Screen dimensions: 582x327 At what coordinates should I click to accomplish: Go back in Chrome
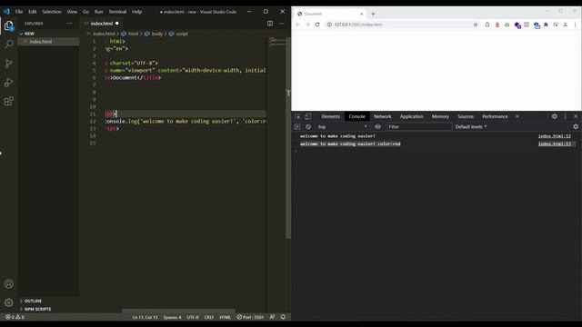(x=297, y=25)
